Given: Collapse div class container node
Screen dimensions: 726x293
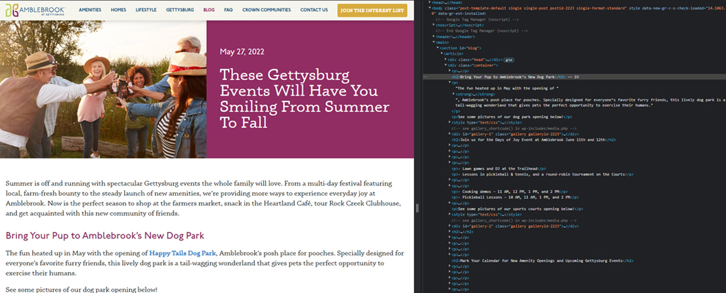Looking at the screenshot, I should coord(445,65).
